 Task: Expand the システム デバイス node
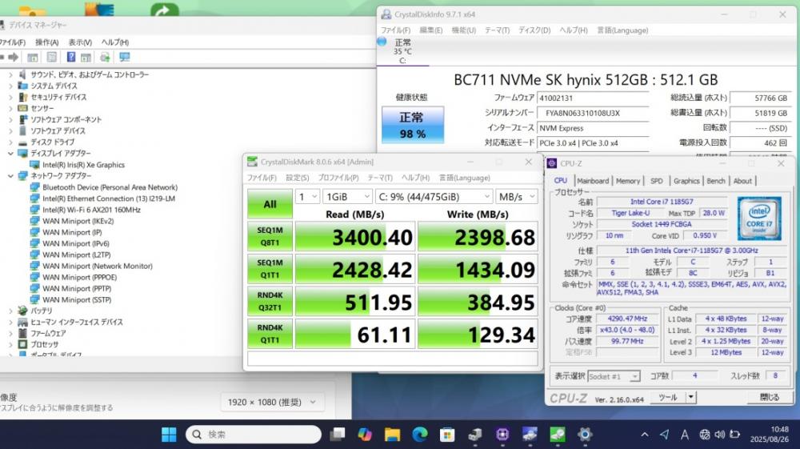tap(10, 86)
